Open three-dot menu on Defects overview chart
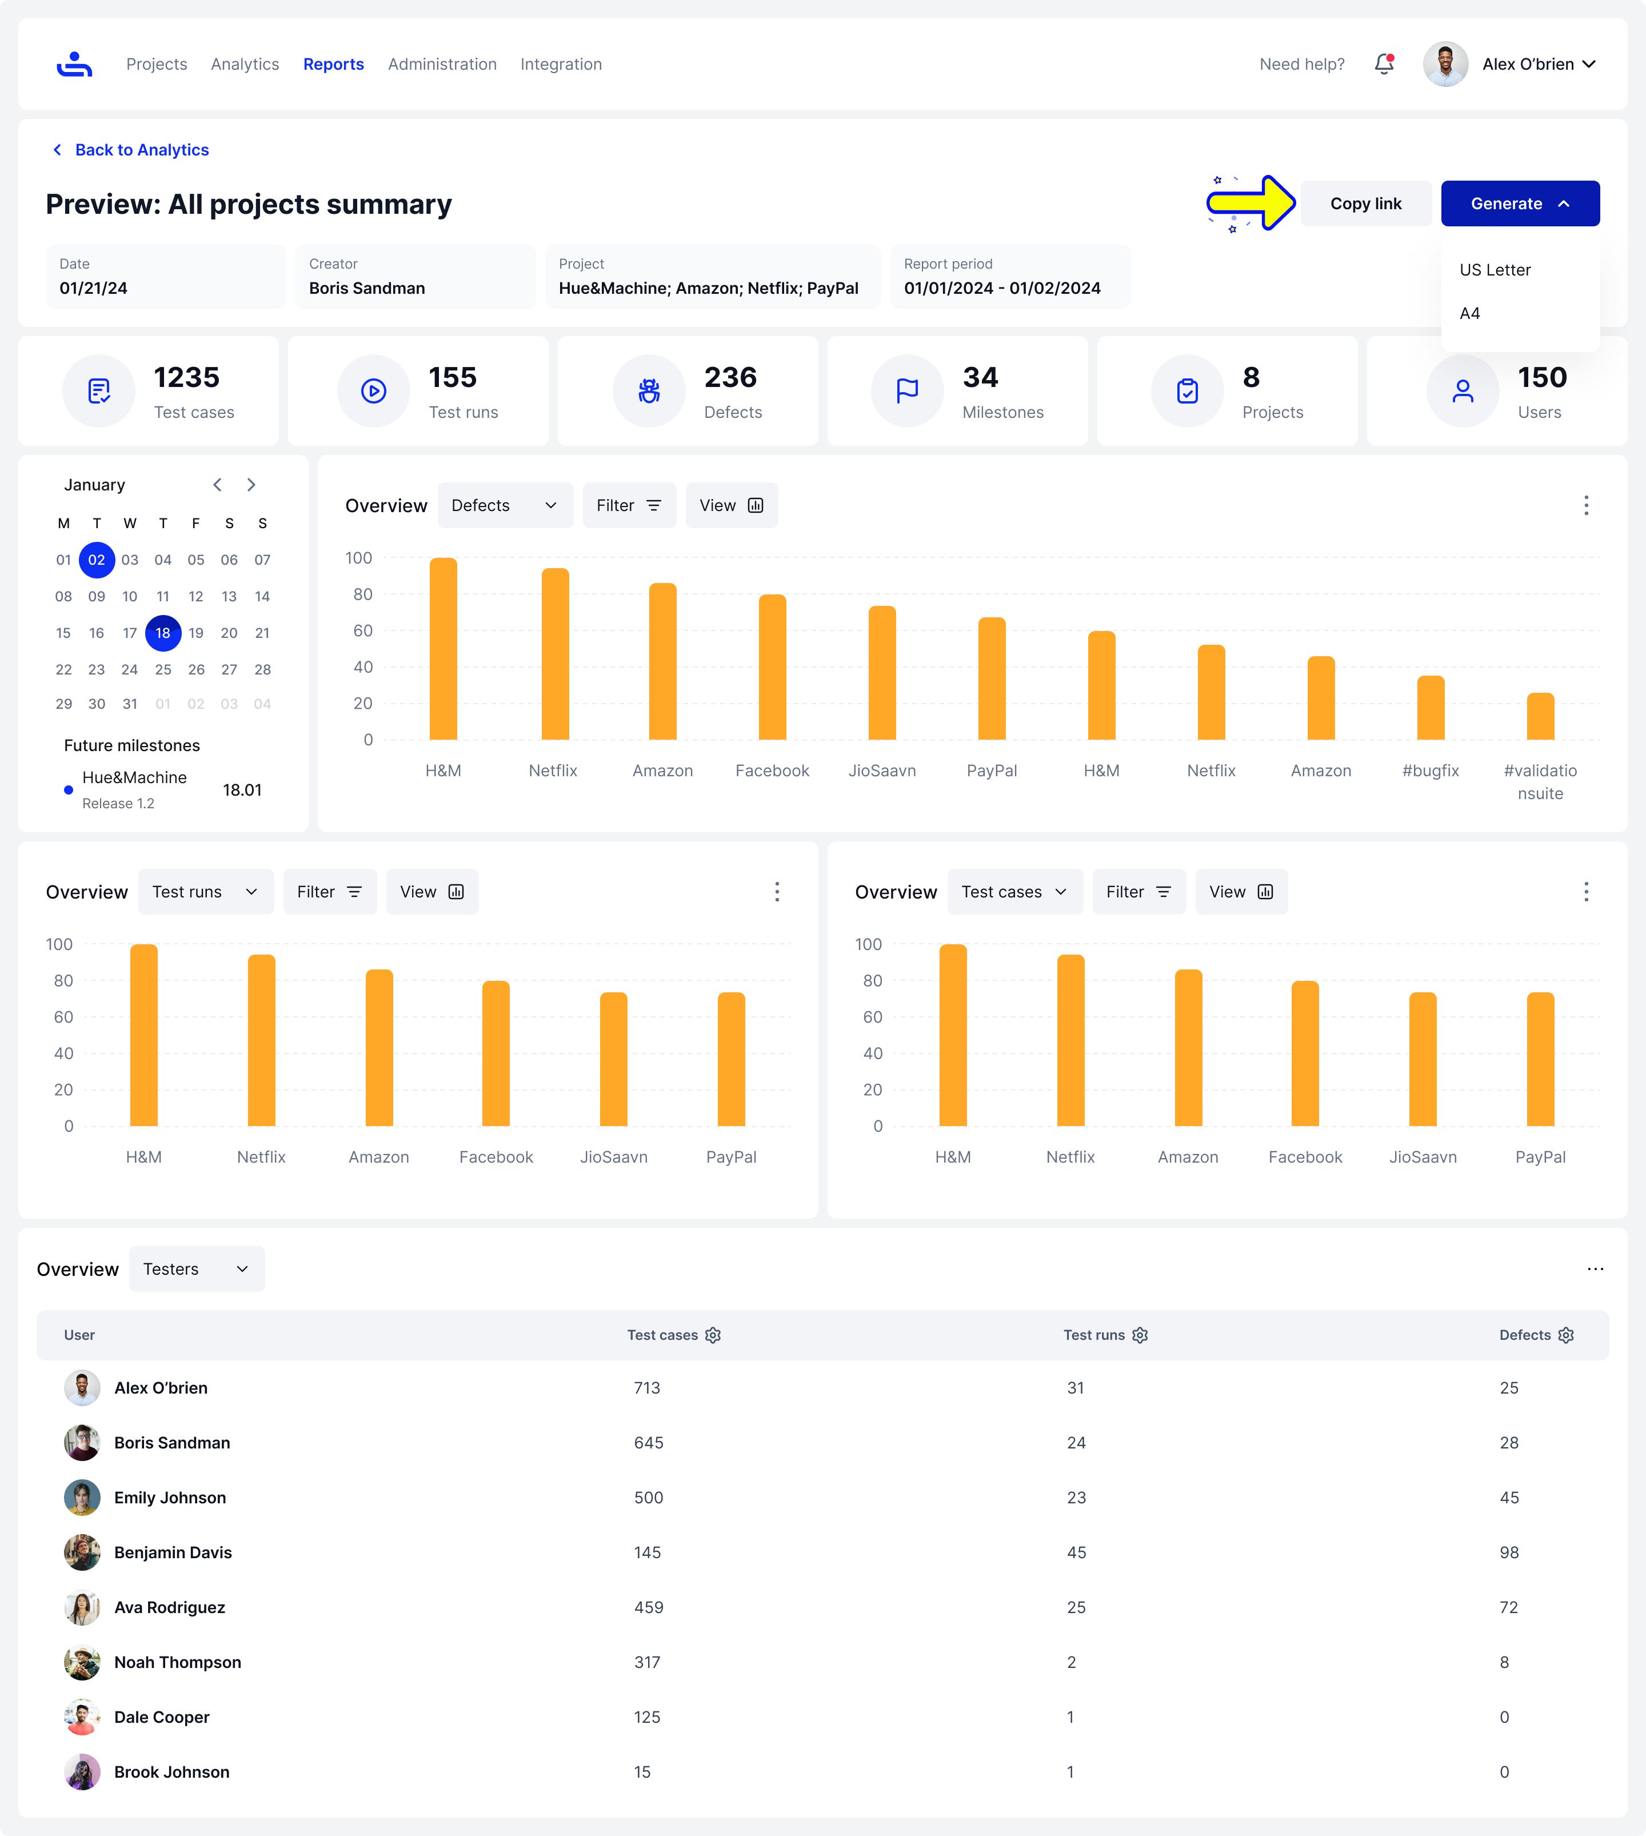1646x1836 pixels. 1585,505
